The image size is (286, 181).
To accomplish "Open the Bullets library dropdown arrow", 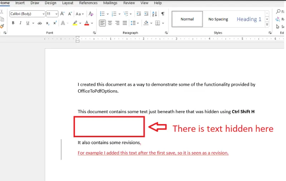I will [x=108, y=14].
